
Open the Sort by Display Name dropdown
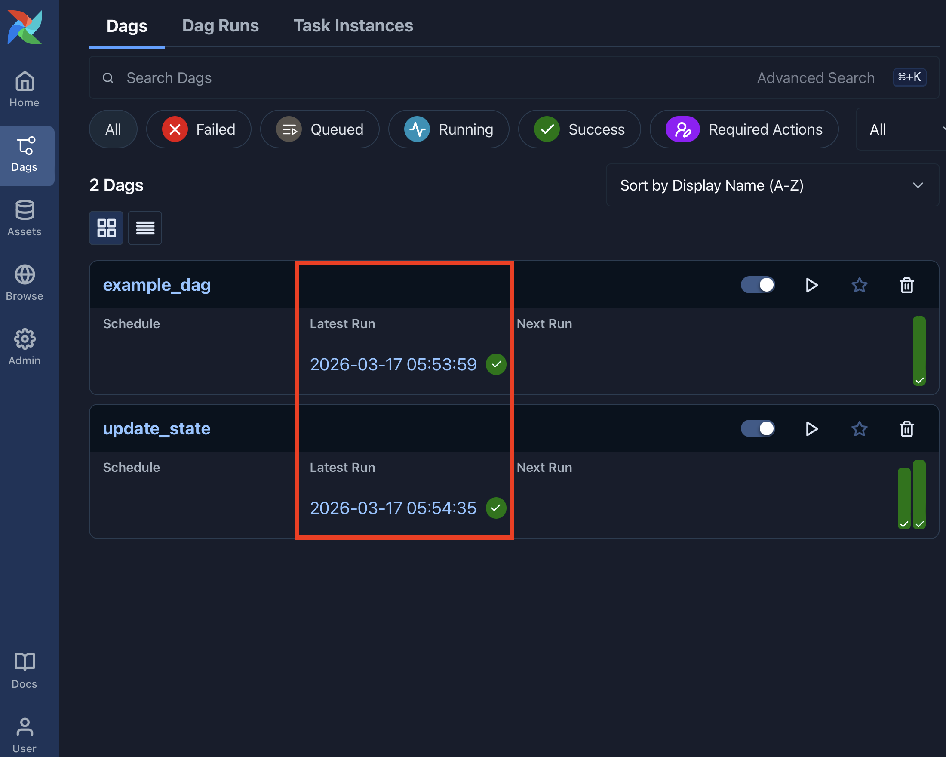pos(772,185)
